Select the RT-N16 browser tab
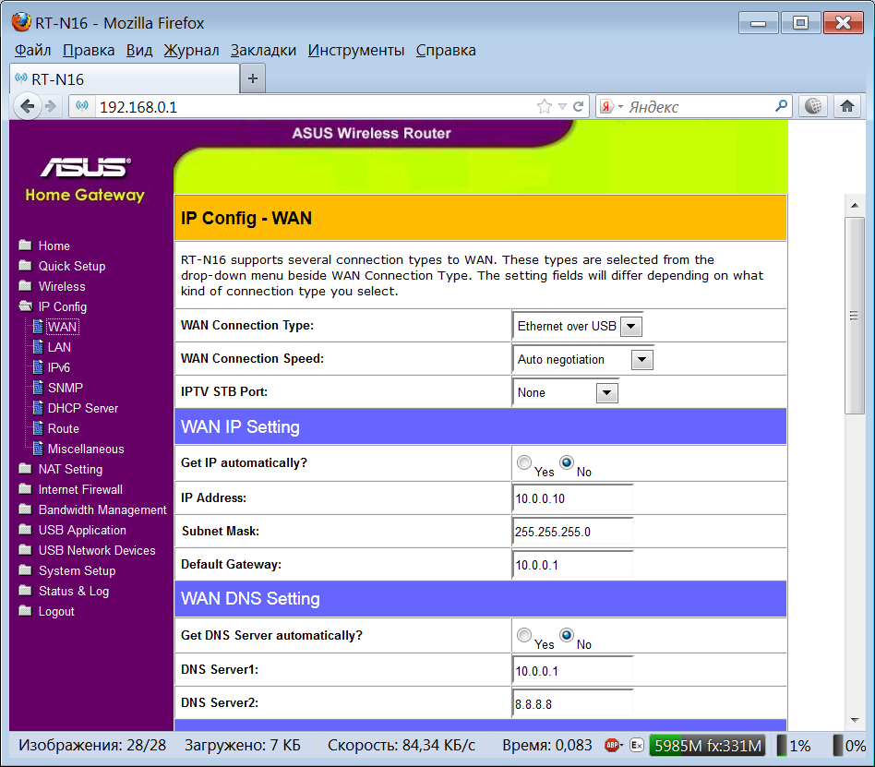The width and height of the screenshot is (875, 767). [125, 78]
